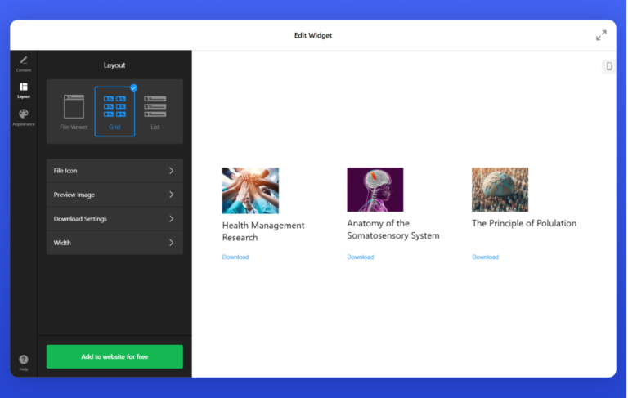Open the Content pencil icon
628x398 pixels.
[23, 61]
